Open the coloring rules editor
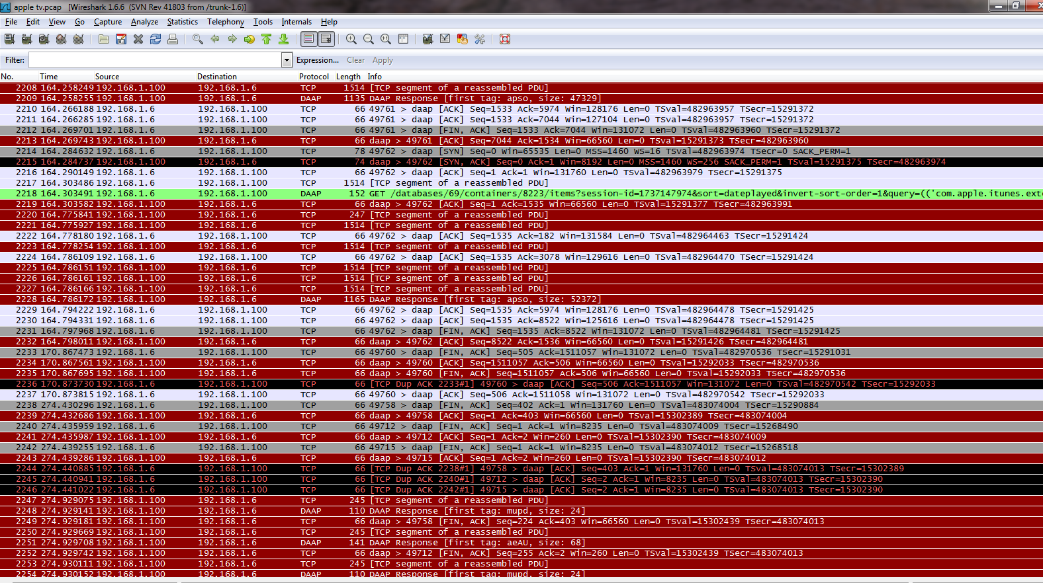The height and width of the screenshot is (583, 1043). coord(463,39)
